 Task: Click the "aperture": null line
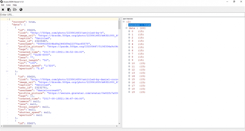[30, 115]
